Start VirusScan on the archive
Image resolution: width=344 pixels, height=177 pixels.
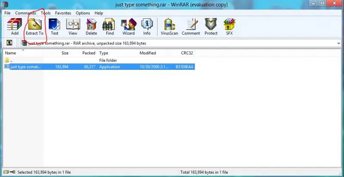click(169, 27)
